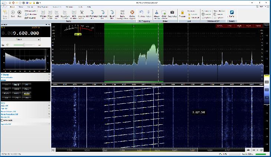Click the Program lock padlock icon
Screen dimensions: 271x157
coord(182,13)
